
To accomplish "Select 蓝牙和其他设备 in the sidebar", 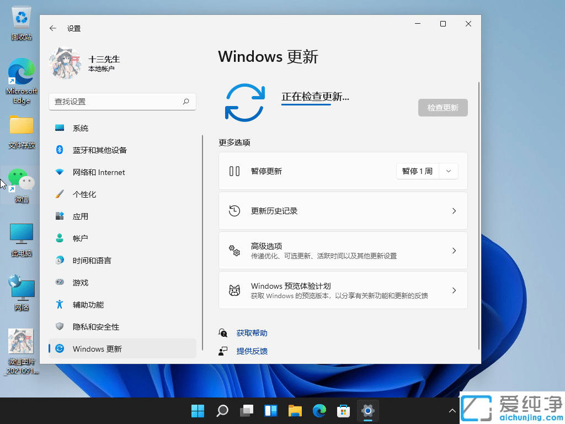I will [99, 150].
